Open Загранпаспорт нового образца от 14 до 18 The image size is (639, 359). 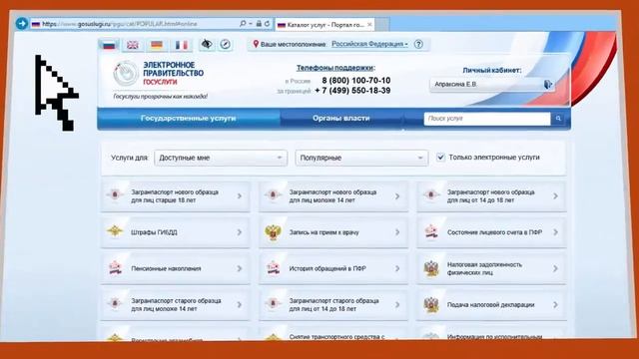(x=491, y=196)
